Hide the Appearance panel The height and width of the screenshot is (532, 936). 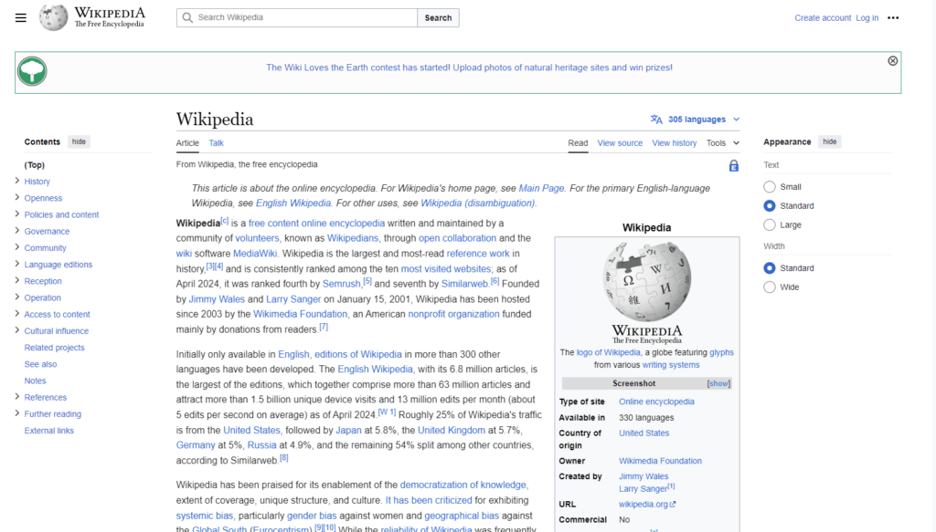pos(830,141)
